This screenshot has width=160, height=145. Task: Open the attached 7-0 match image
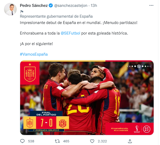pos(87,98)
